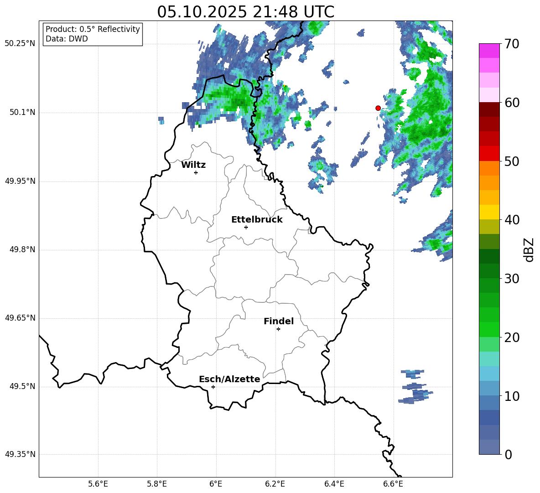The width and height of the screenshot is (540, 493).
Task: Click the Product: 0.5° Reflectivity text
Action: pyautogui.click(x=93, y=29)
